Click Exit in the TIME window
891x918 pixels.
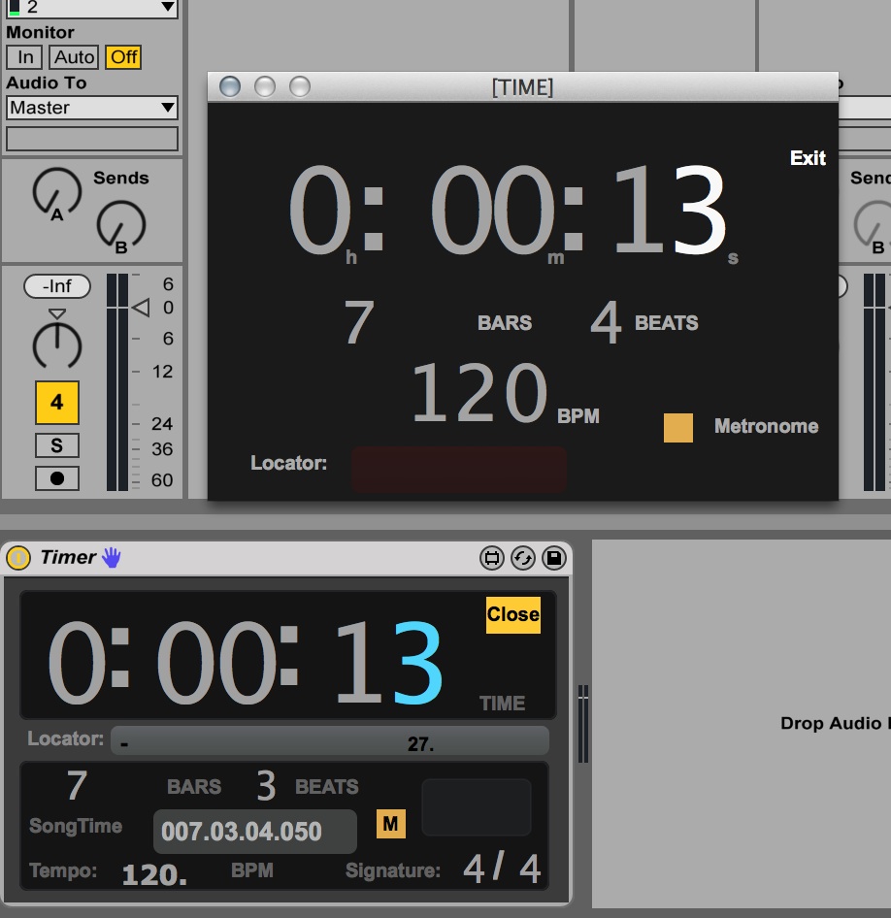pos(808,158)
